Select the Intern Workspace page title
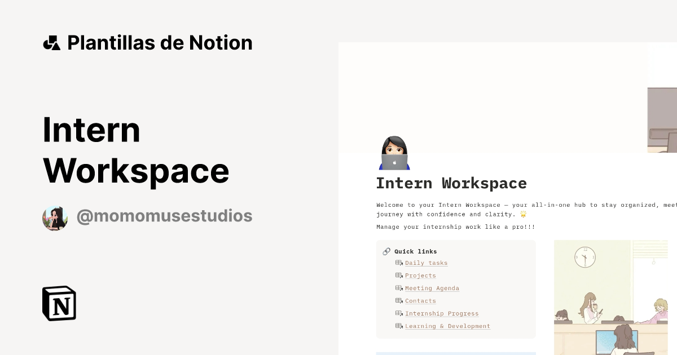 pyautogui.click(x=451, y=183)
